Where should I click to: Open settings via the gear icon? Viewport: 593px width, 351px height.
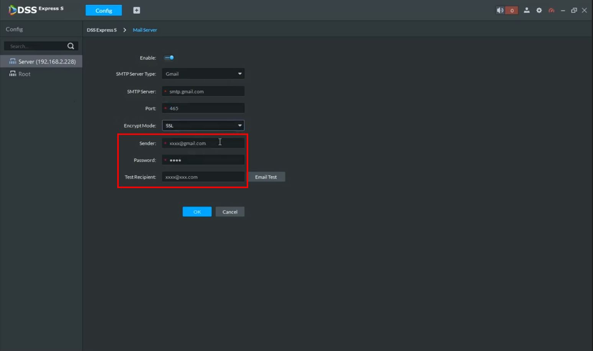pyautogui.click(x=539, y=10)
